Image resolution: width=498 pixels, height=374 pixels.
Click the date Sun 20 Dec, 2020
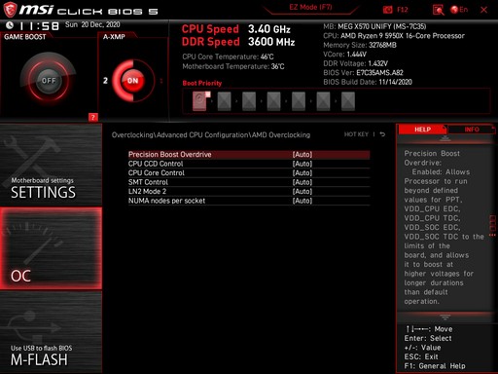92,24
